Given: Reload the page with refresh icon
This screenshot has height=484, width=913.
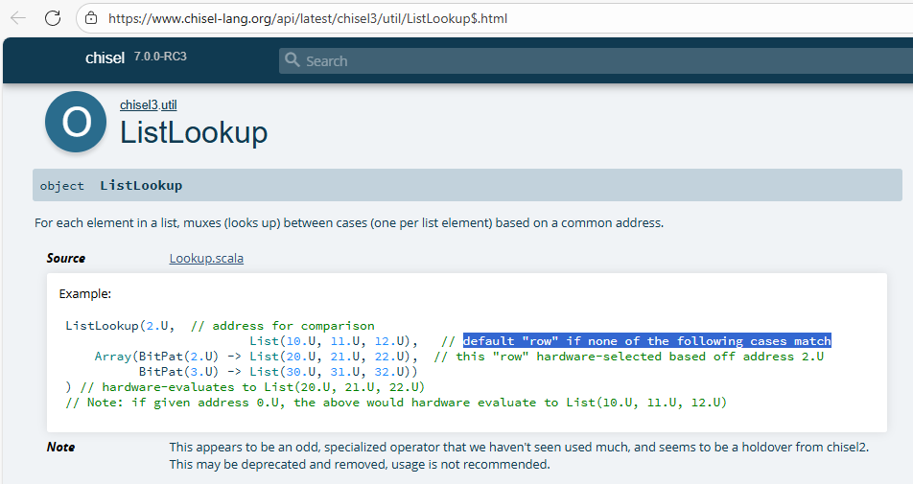Looking at the screenshot, I should tap(53, 18).
